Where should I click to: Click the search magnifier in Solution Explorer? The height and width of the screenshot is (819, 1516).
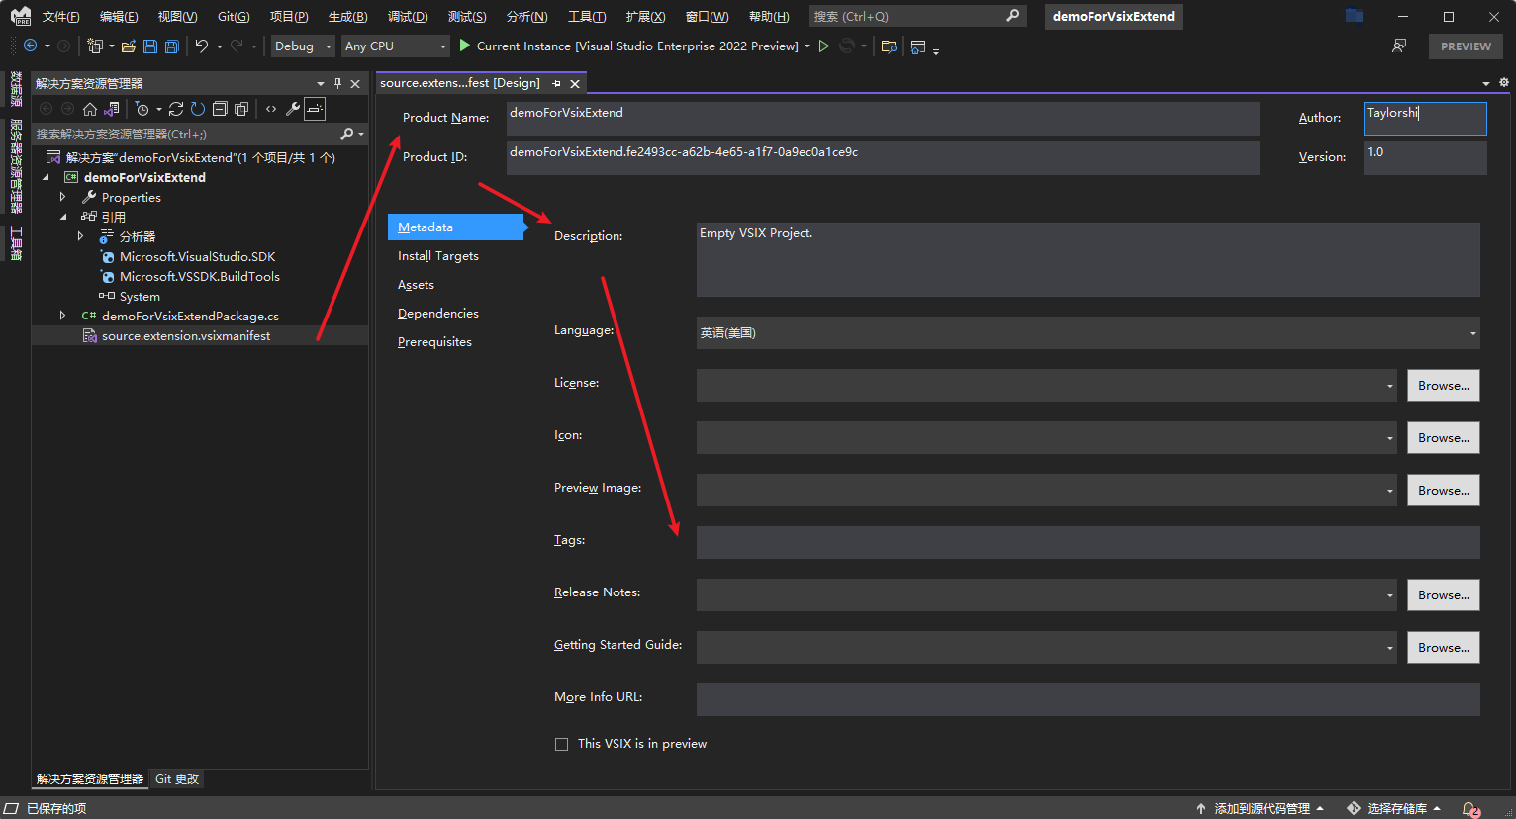(347, 134)
